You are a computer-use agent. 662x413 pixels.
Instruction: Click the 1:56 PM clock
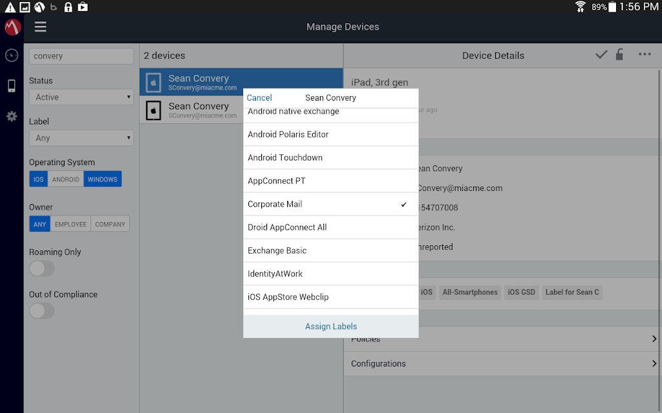[x=639, y=6]
